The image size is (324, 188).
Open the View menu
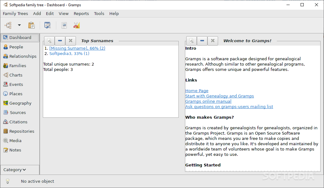(63, 14)
